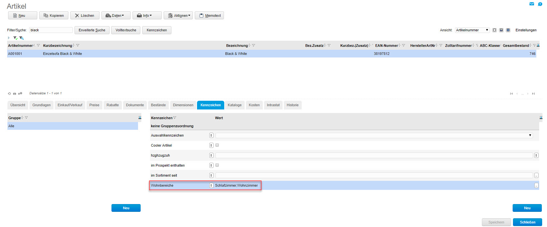Click the Kurzbezeichnung column filter funnel
The height and width of the screenshot is (227, 547).
click(x=78, y=46)
